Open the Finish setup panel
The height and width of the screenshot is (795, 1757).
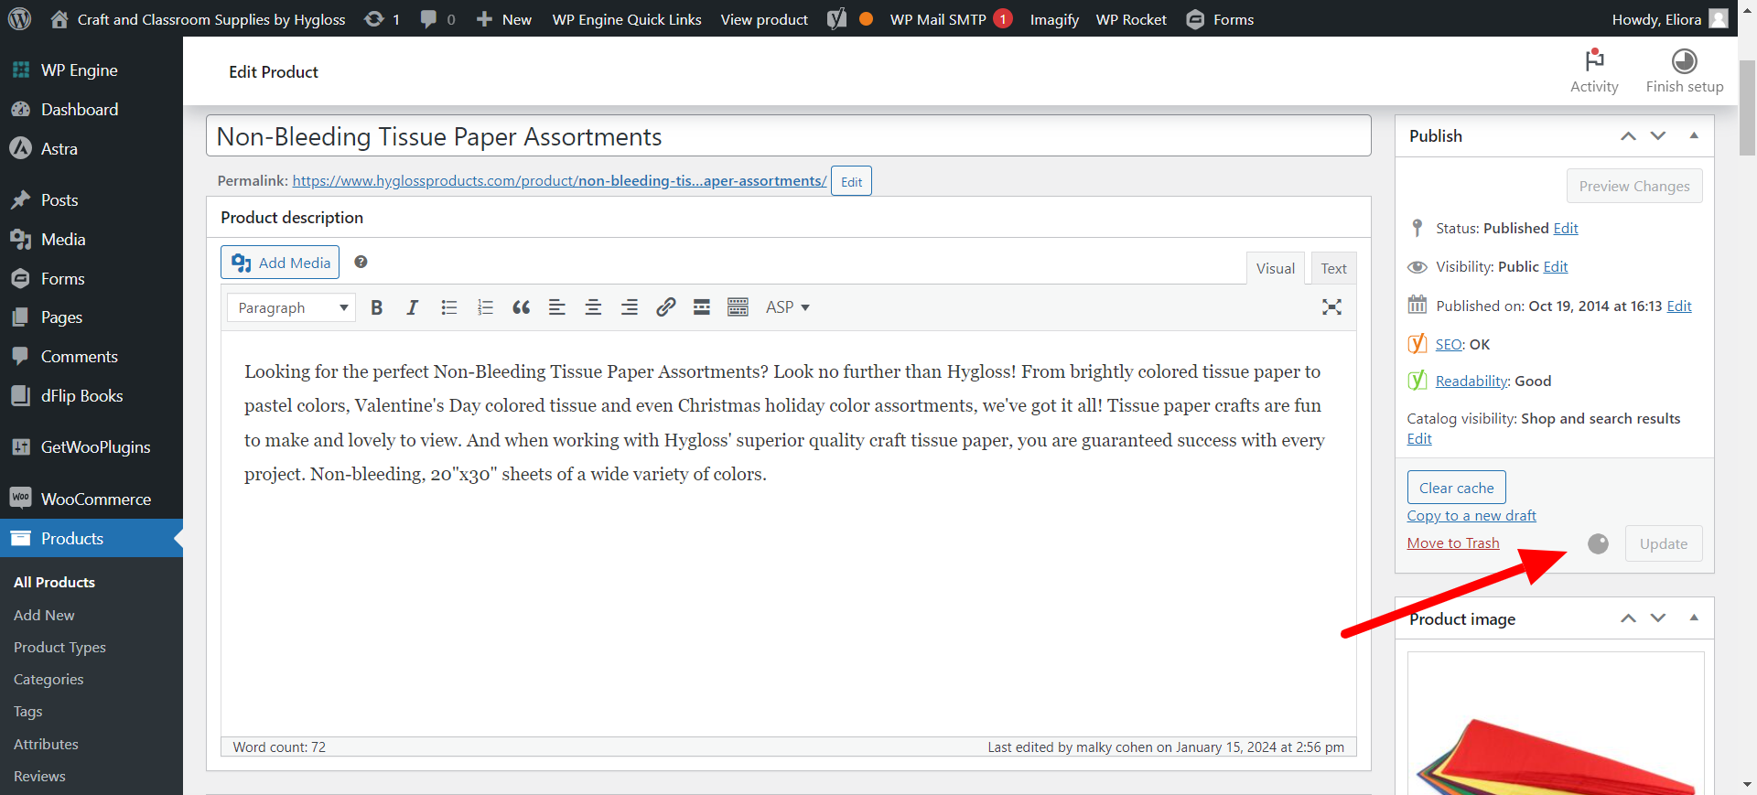(1684, 71)
